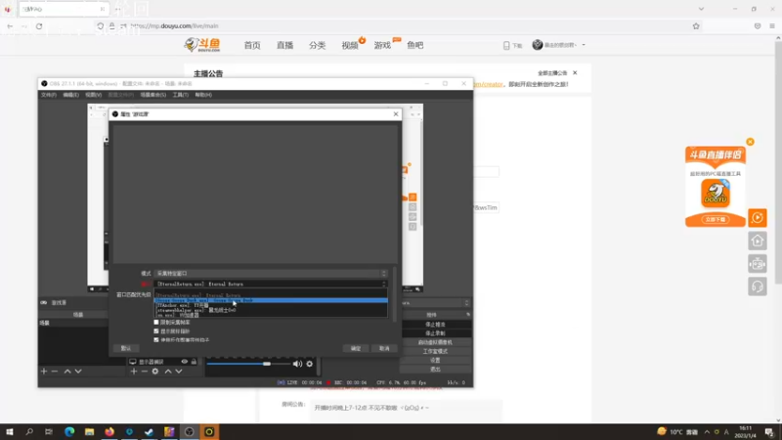Add a new source with the plus icon
This screenshot has height=440, width=782.
pos(134,372)
